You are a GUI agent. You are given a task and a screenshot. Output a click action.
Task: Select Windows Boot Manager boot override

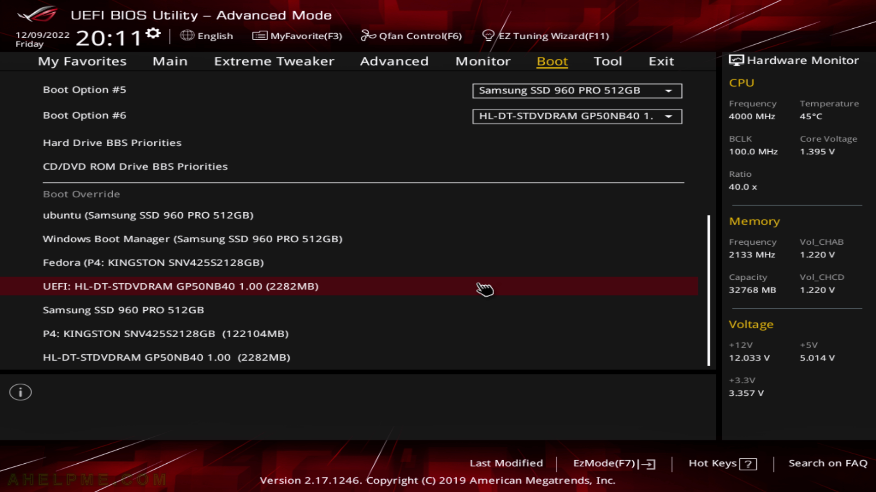coord(193,239)
